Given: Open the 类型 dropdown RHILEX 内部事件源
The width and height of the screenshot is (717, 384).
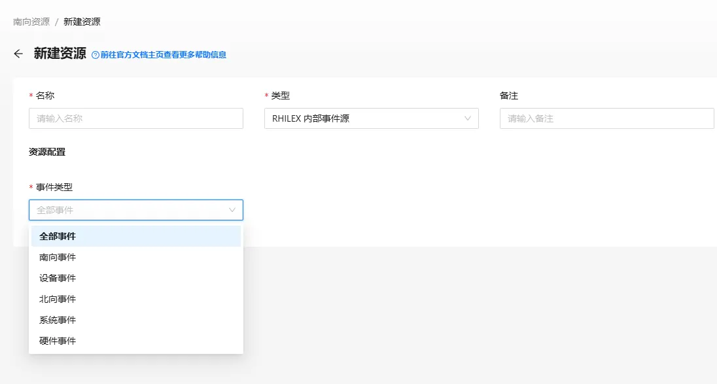Looking at the screenshot, I should tap(372, 118).
